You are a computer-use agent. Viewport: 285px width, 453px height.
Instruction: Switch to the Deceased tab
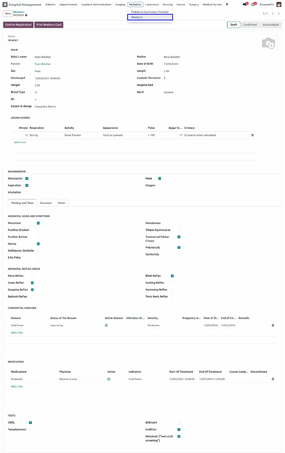[x=46, y=203]
